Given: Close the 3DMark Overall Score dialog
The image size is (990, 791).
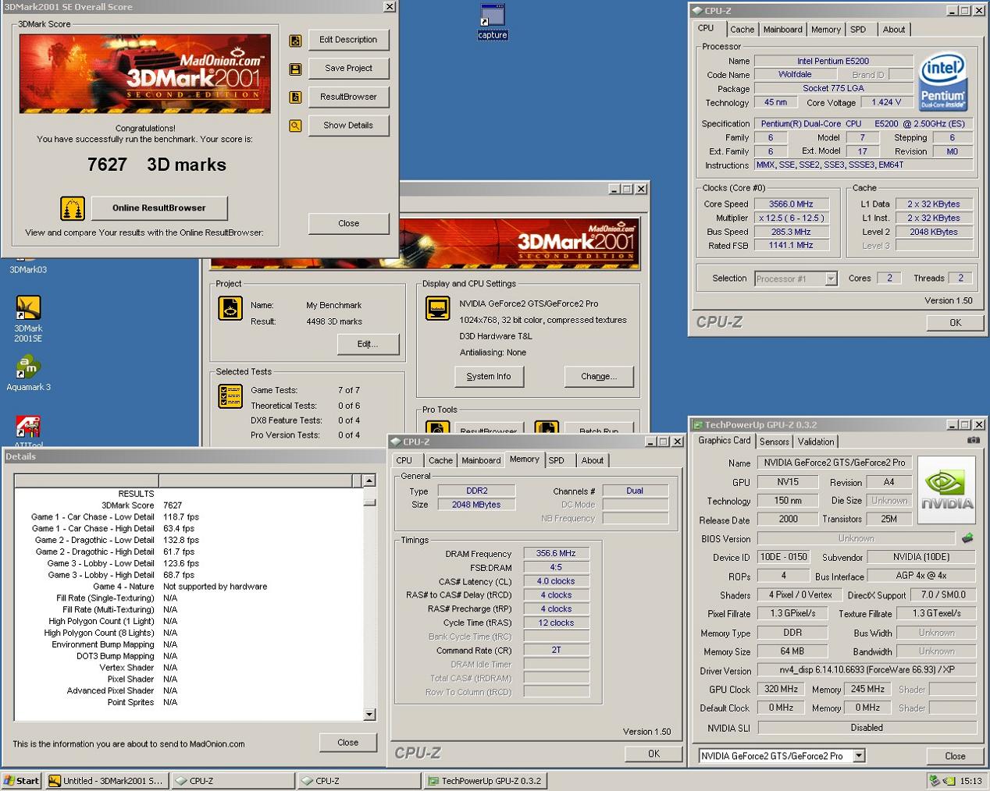Looking at the screenshot, I should click(348, 223).
